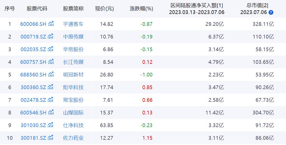Sort by 股票代码 column header
286x145 pixels.
(x=37, y=8)
